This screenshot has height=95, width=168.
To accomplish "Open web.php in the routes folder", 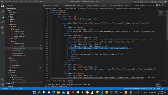I will (15, 68).
